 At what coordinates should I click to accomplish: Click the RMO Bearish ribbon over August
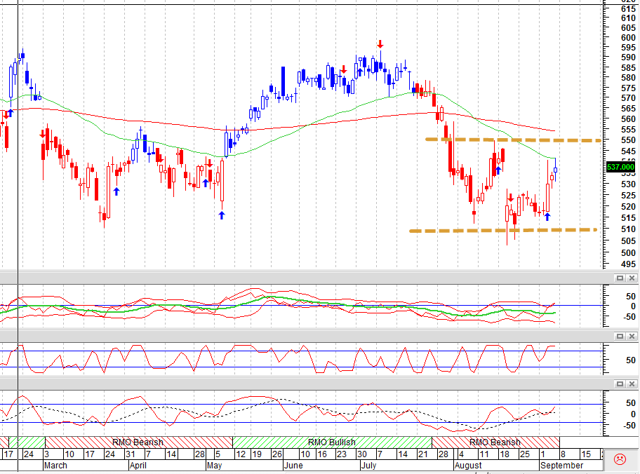tap(495, 442)
